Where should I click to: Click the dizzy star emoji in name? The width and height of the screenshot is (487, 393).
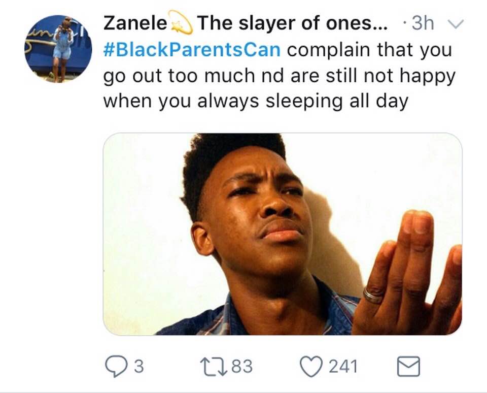tap(181, 22)
